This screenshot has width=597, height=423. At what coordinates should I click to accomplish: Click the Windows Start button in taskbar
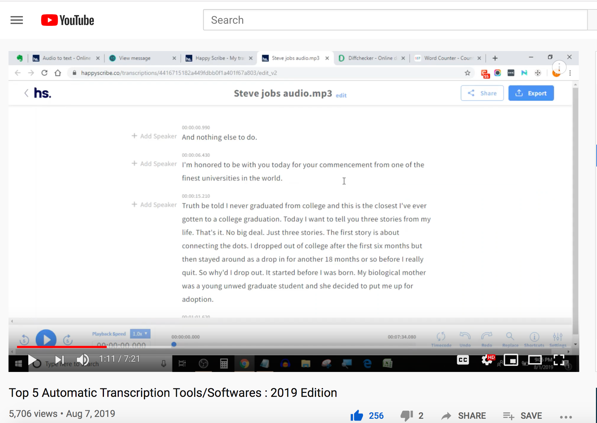click(x=18, y=363)
